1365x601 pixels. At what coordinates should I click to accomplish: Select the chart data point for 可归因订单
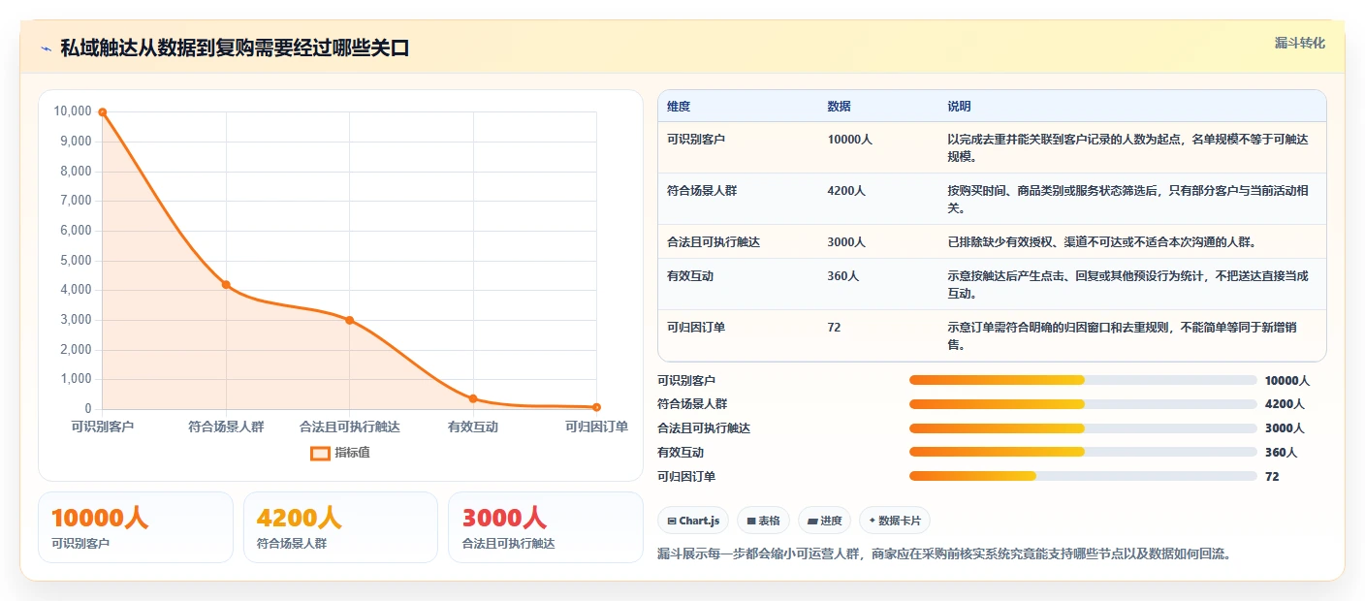(x=596, y=407)
